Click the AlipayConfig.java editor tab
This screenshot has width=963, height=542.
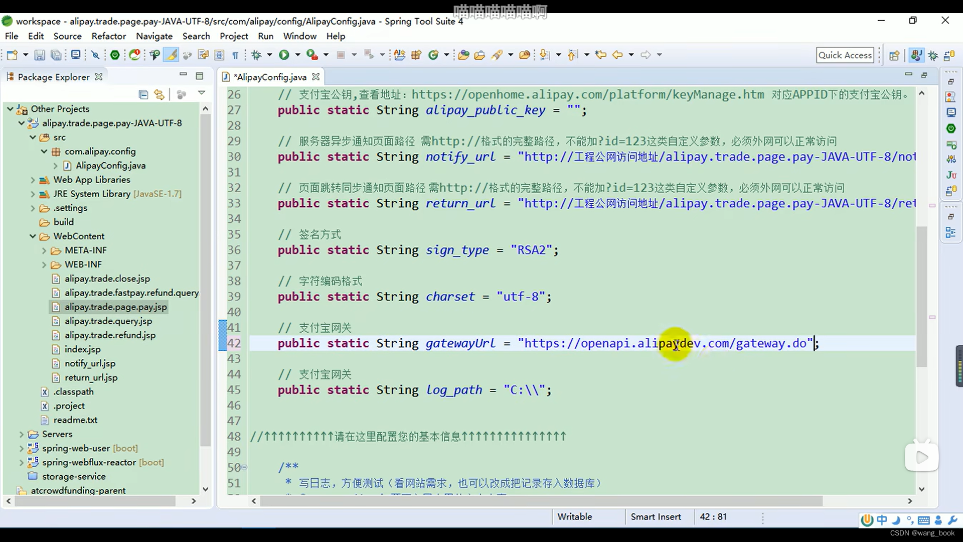click(269, 76)
